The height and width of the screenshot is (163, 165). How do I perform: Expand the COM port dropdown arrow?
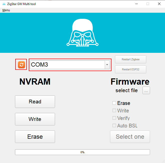(x=107, y=65)
